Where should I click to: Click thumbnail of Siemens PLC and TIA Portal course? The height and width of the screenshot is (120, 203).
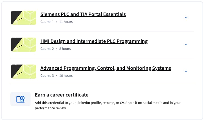pyautogui.click(x=24, y=18)
